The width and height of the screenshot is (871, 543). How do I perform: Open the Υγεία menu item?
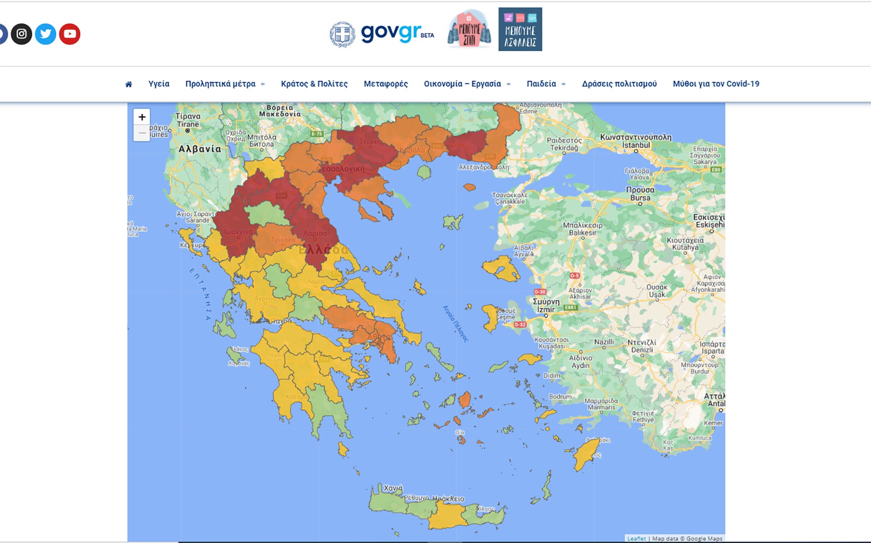[x=159, y=84]
